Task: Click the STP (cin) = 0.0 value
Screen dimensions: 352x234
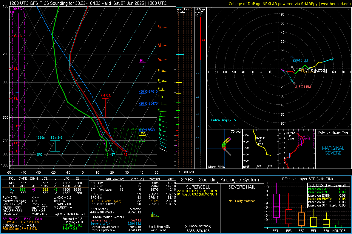Action: pos(72,222)
